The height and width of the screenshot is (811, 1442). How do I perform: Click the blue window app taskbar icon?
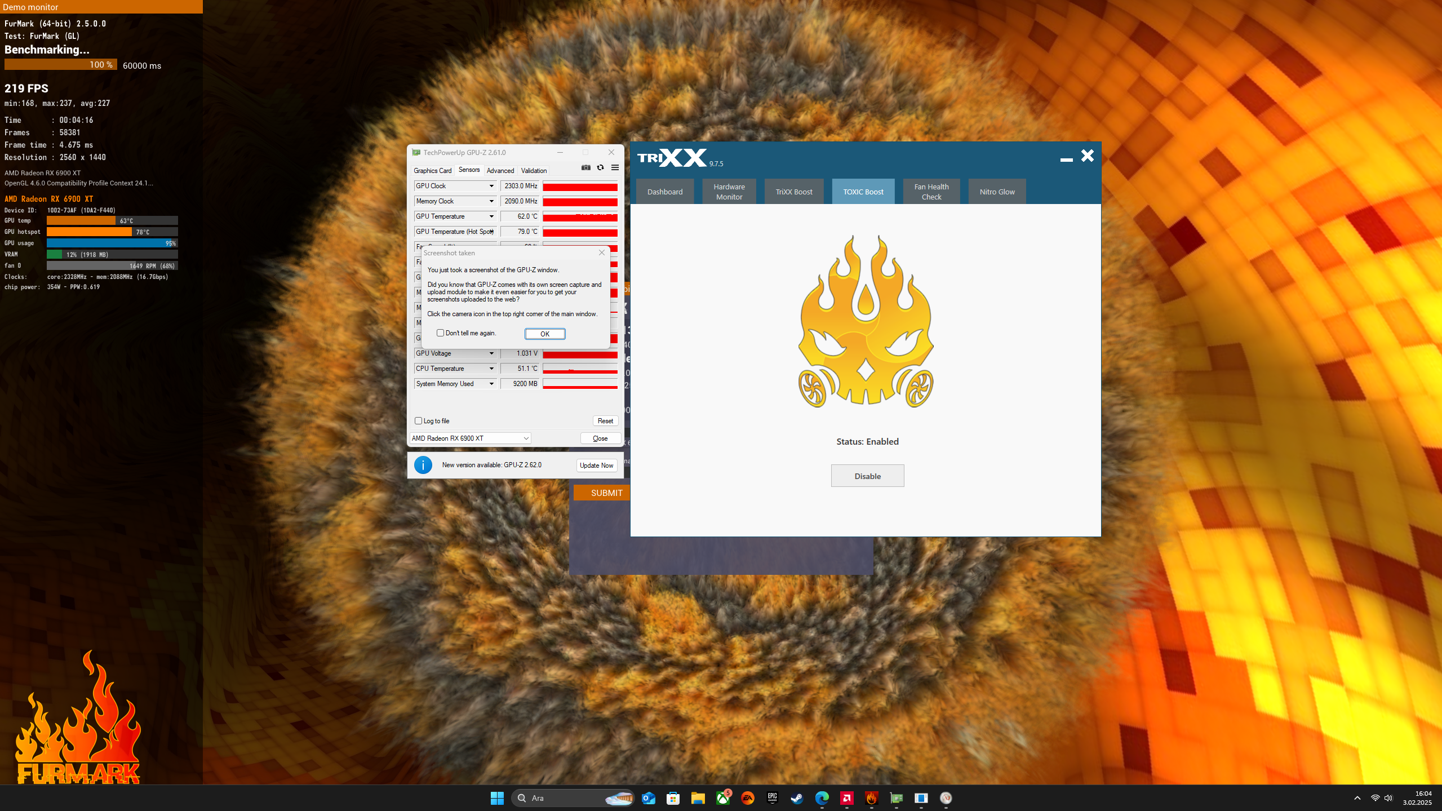[x=921, y=797]
